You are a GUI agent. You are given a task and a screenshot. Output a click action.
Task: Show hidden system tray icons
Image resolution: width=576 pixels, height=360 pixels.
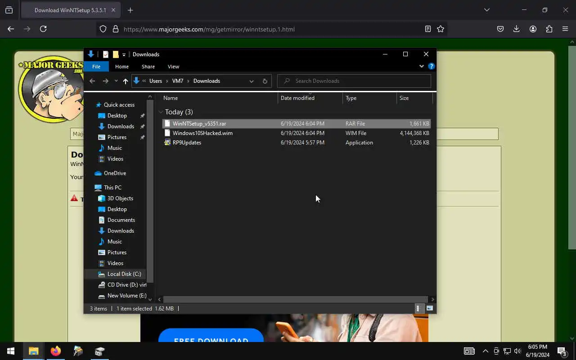pos(485,351)
